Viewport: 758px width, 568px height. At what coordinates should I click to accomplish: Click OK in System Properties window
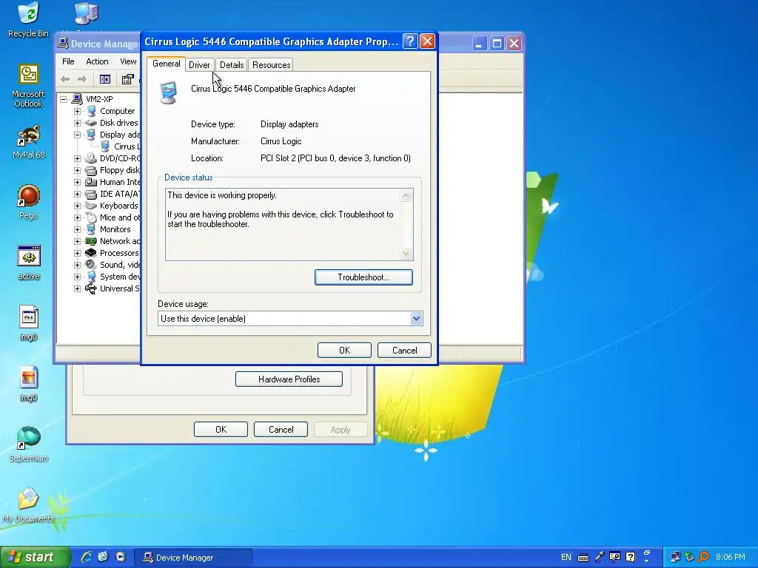click(221, 430)
